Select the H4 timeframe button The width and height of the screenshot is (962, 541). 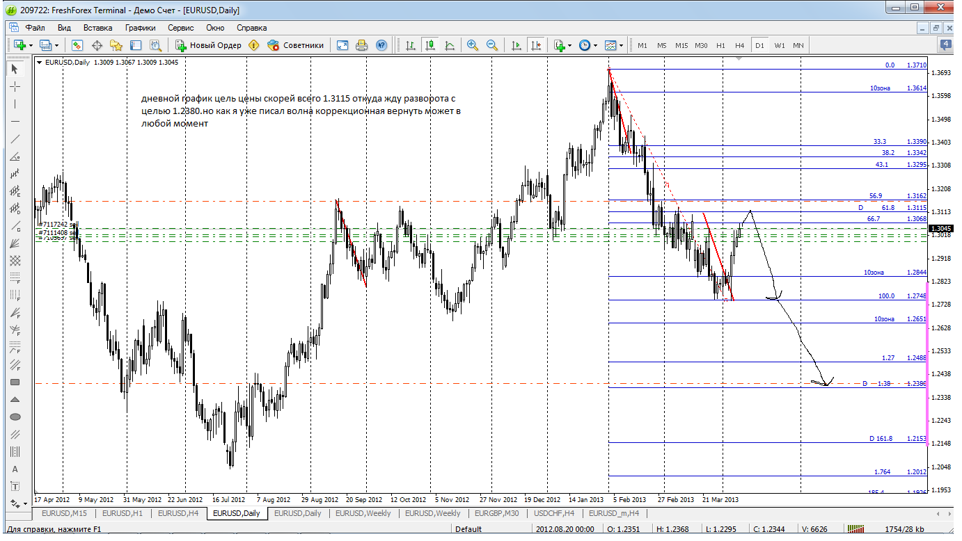pos(739,45)
